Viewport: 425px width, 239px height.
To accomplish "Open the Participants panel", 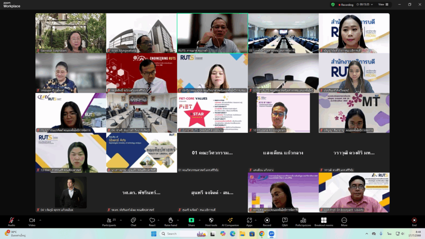I will pos(109,222).
